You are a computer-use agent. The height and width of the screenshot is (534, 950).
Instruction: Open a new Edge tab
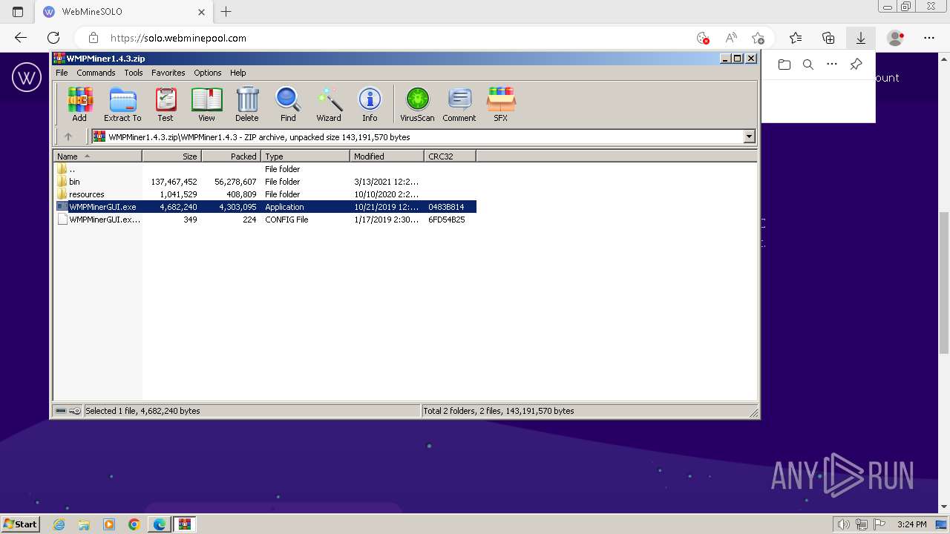tap(226, 12)
